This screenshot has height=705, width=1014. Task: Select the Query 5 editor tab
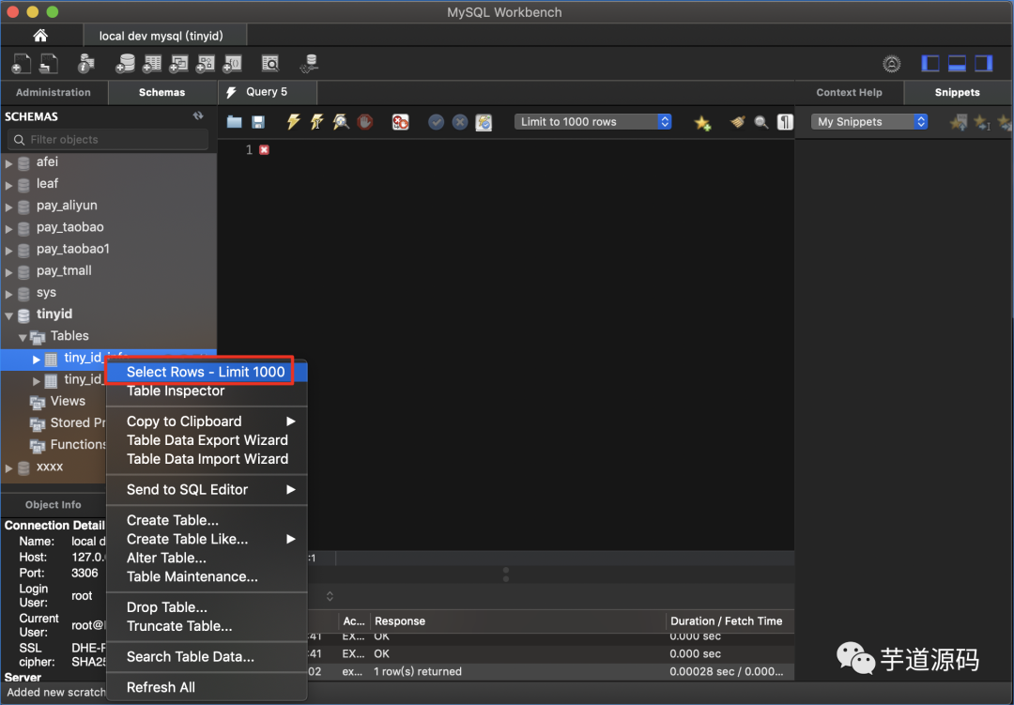click(267, 92)
